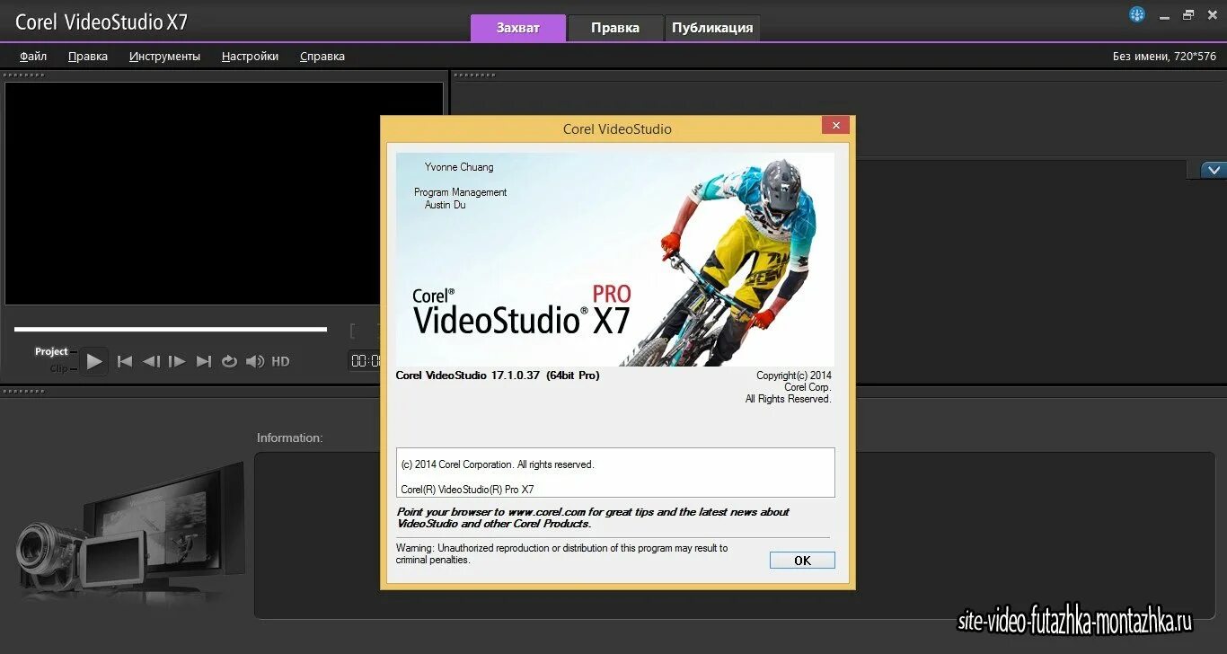Step forward one frame with Next button
1227x654 pixels.
coord(177,361)
